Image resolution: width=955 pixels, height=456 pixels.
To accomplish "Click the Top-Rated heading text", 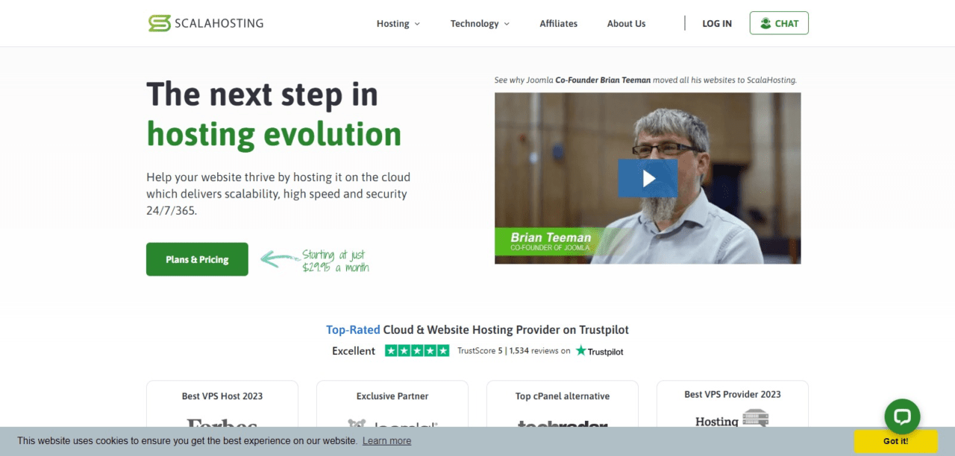I will point(353,329).
